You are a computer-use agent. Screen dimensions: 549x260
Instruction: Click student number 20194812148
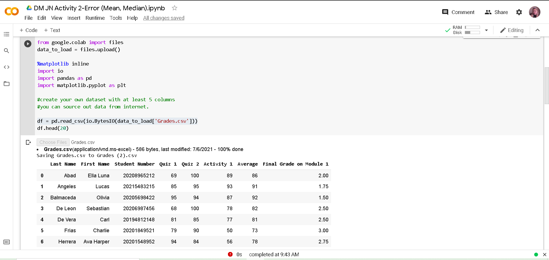point(139,220)
